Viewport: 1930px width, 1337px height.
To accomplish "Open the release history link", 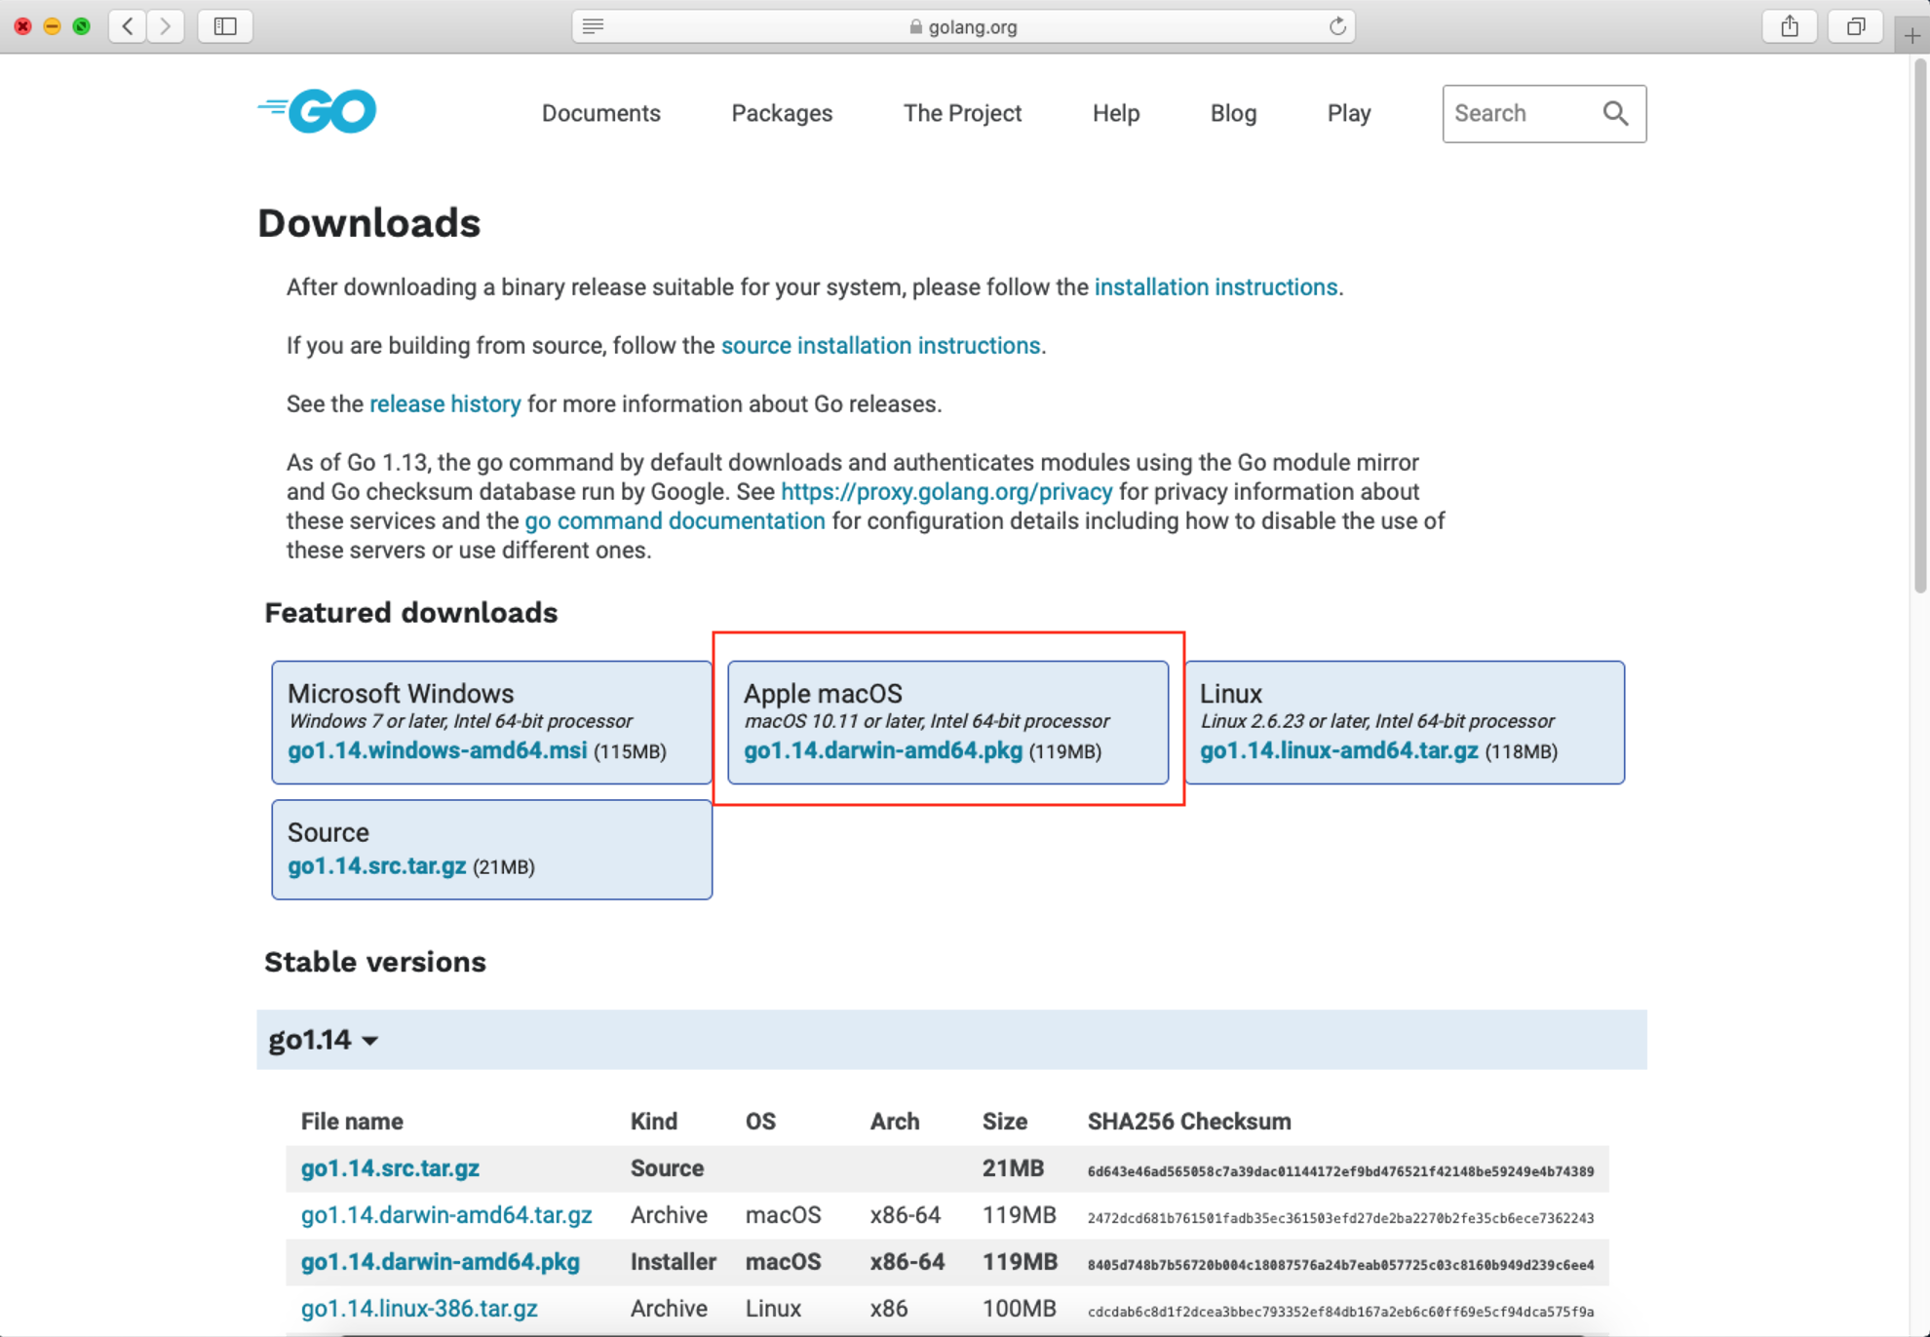I will pos(445,404).
